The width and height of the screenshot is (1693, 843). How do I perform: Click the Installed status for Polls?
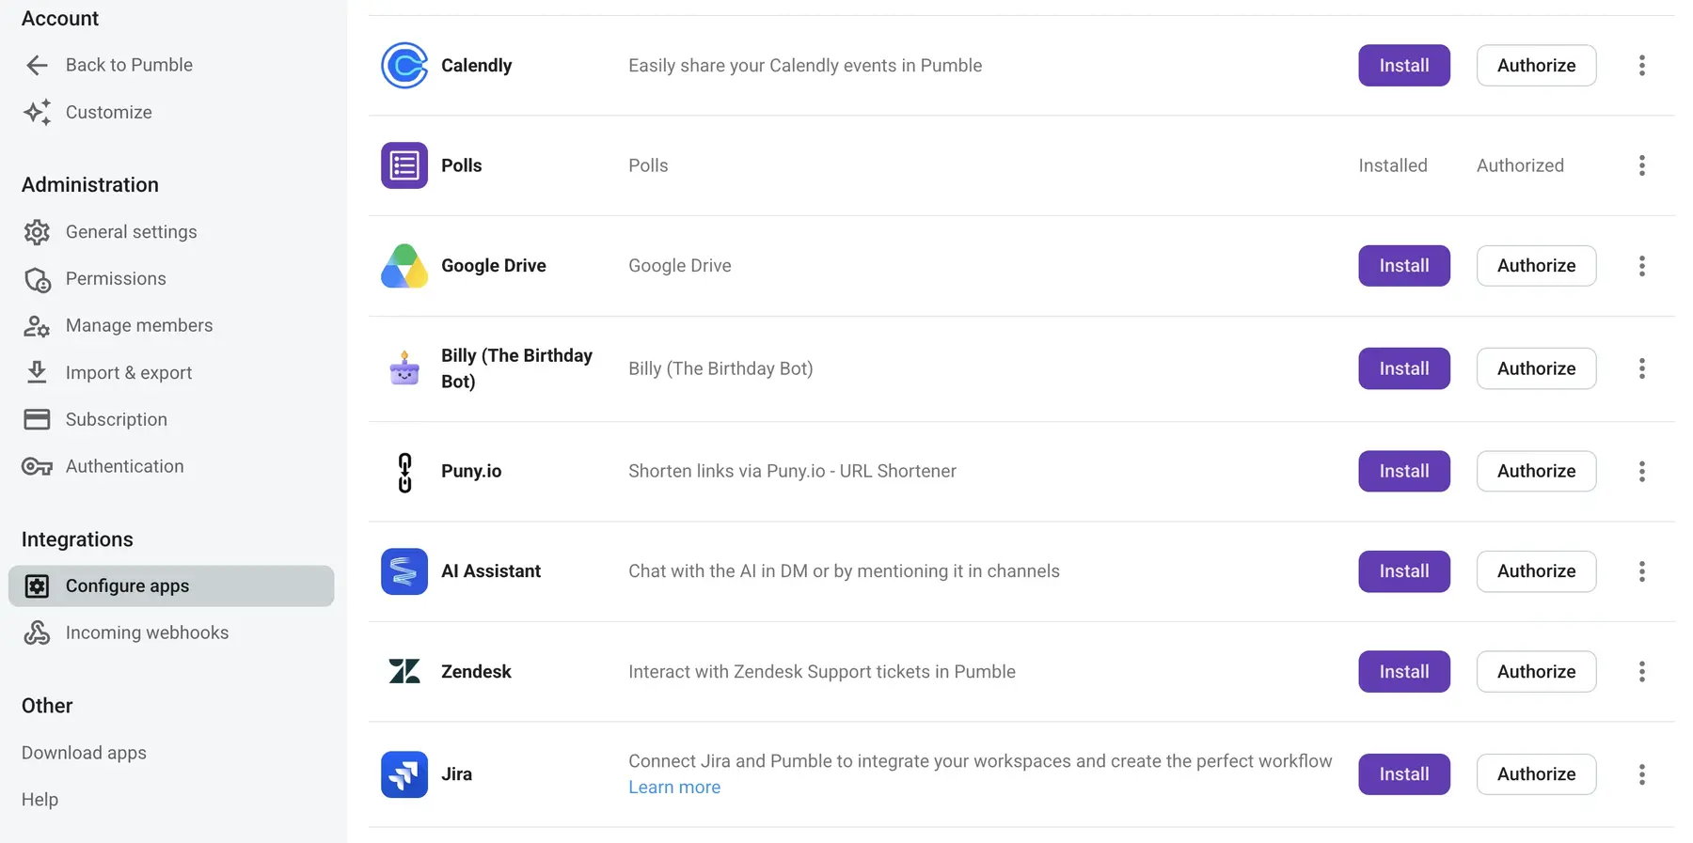[x=1393, y=165]
